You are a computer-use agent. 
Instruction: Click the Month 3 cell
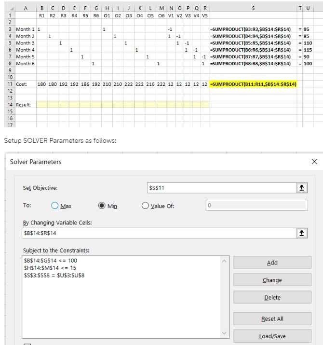pyautogui.click(x=26, y=43)
